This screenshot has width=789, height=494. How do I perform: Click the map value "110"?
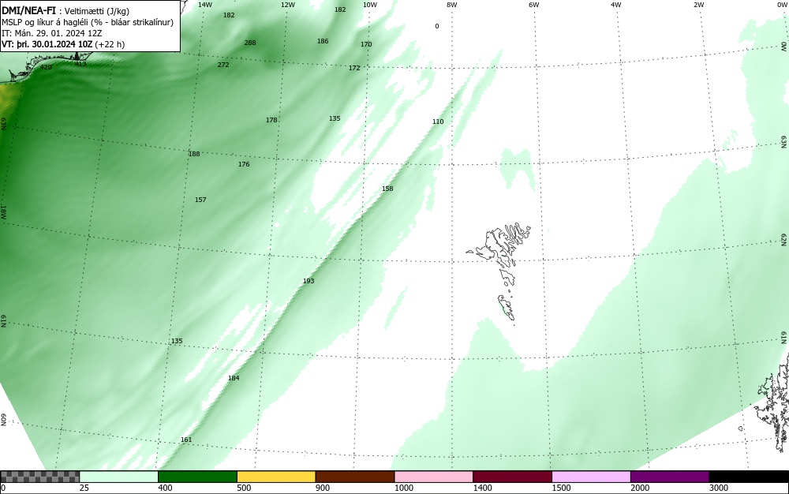(438, 122)
